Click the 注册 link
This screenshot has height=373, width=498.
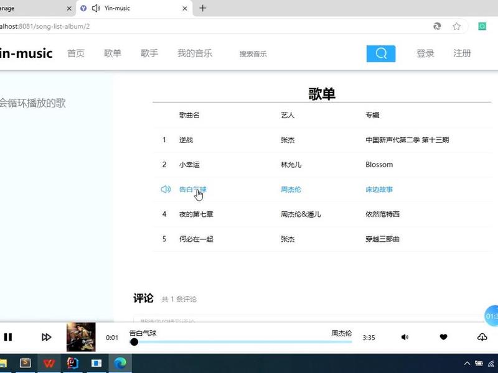tap(462, 53)
